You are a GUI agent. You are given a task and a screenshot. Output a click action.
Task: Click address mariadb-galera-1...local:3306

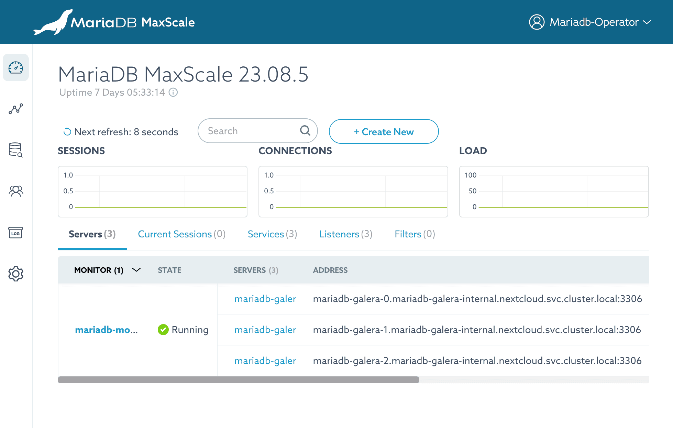(x=477, y=330)
